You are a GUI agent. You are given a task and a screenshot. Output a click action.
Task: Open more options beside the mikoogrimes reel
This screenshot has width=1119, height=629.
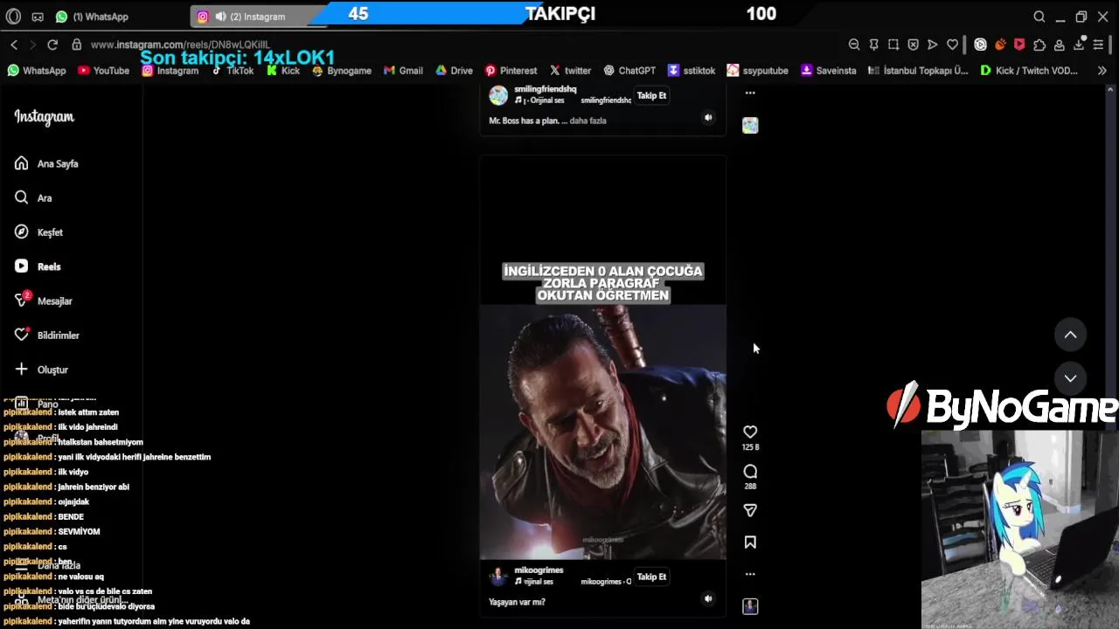(x=750, y=574)
